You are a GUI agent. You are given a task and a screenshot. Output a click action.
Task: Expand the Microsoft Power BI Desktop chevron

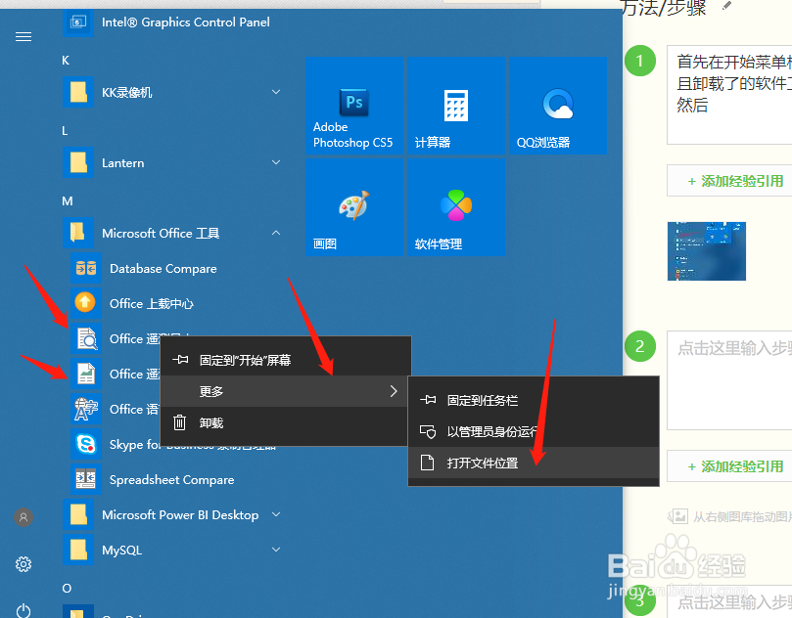coord(276,514)
